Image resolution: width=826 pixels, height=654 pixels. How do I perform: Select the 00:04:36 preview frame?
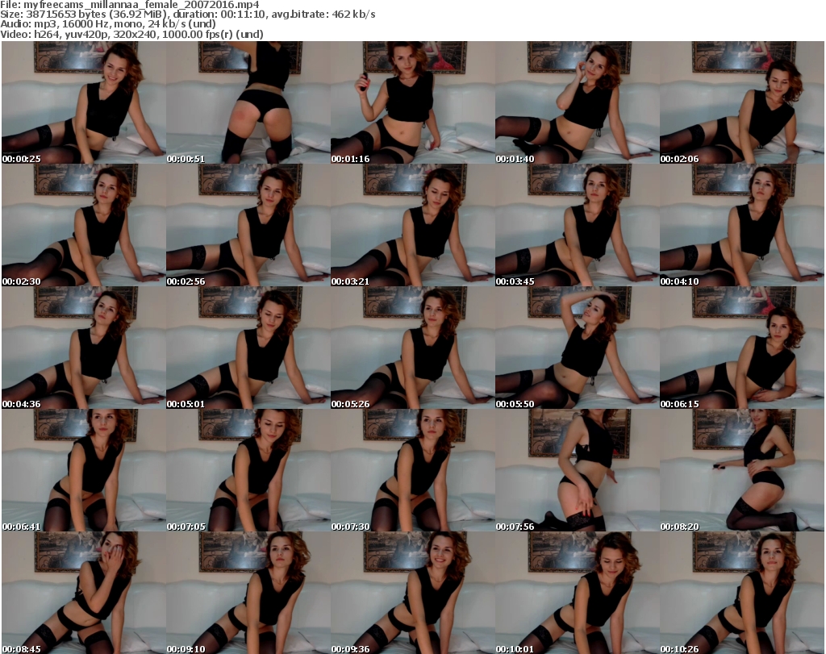click(84, 348)
